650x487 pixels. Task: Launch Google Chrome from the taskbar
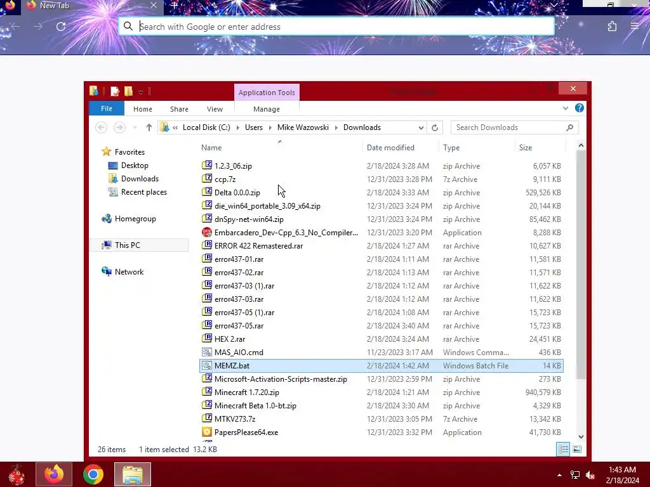point(93,474)
